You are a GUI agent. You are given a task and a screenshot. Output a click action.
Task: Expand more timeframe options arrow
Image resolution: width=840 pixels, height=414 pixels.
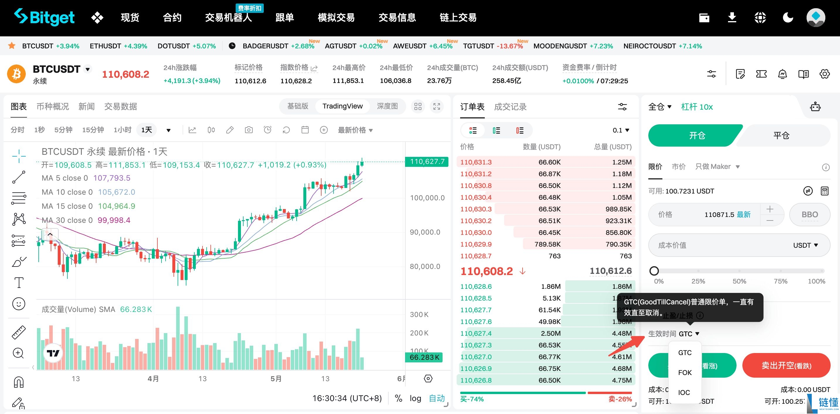[x=169, y=130]
